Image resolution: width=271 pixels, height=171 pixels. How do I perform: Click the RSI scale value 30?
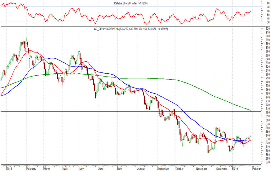268,22
